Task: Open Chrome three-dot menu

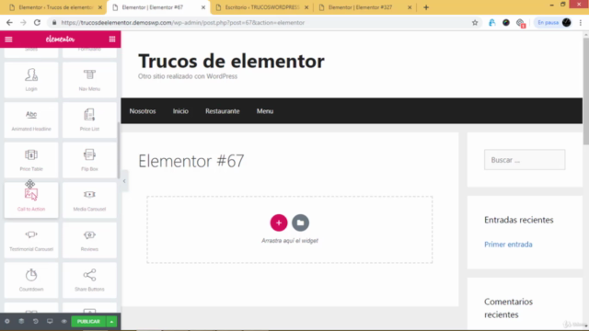Action: tap(581, 22)
